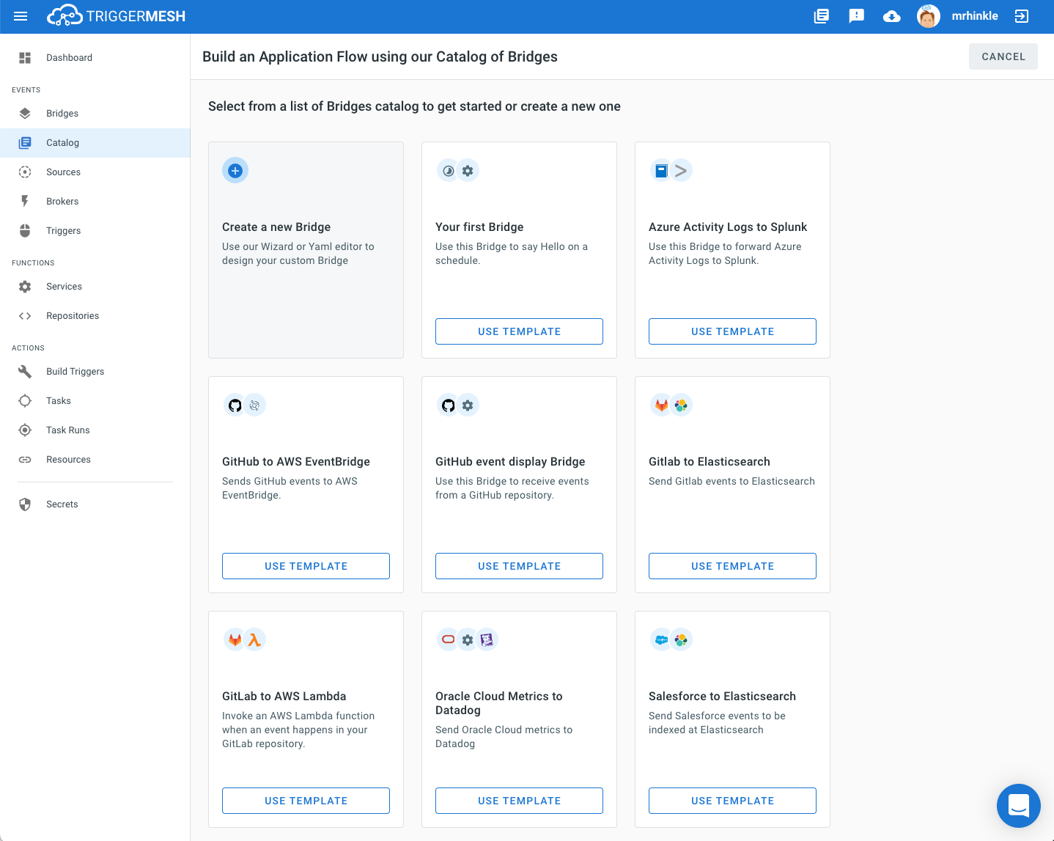Click the Cancel button
Image resolution: width=1054 pixels, height=841 pixels.
click(x=1003, y=56)
